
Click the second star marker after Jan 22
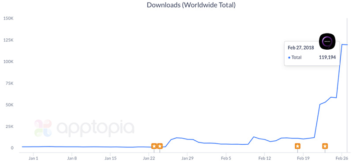coord(160,146)
